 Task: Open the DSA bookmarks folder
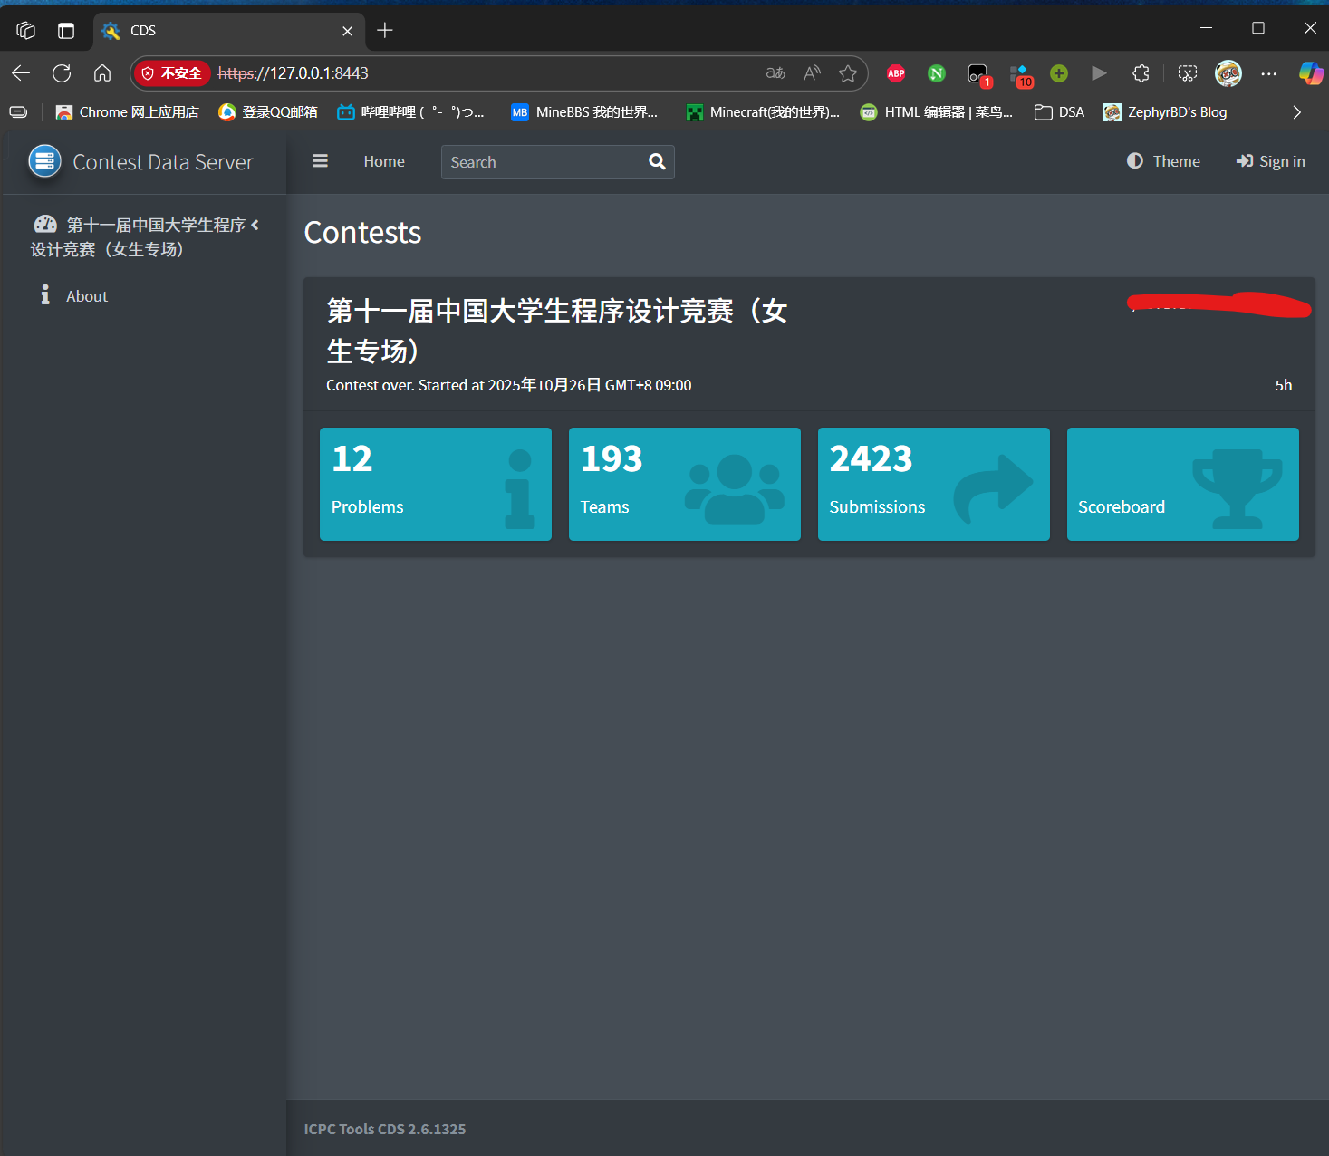(1059, 112)
